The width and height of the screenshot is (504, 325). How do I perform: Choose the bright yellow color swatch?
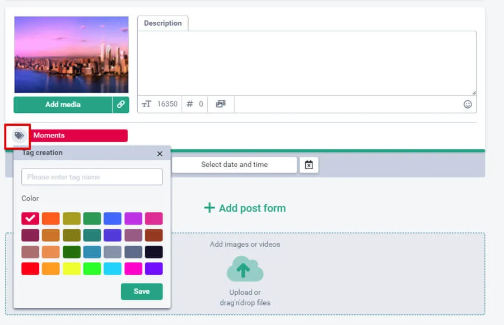click(x=71, y=269)
